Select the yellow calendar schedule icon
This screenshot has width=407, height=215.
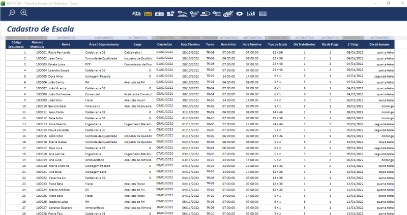(x=148, y=13)
